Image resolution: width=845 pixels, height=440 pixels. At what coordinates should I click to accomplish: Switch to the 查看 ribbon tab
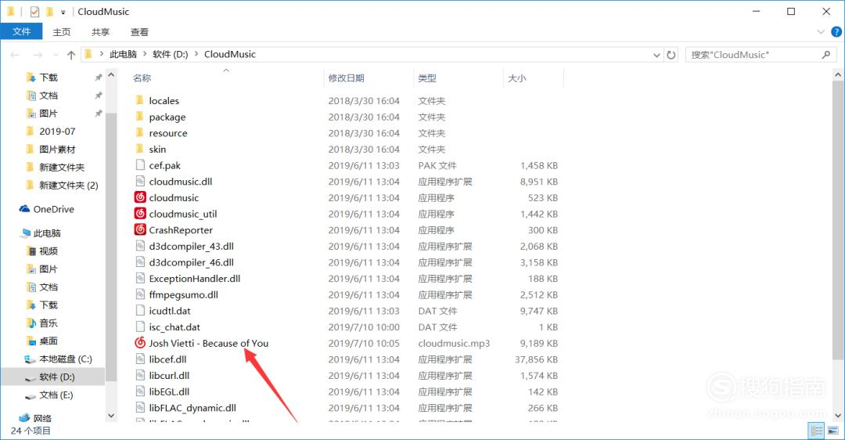pyautogui.click(x=139, y=32)
